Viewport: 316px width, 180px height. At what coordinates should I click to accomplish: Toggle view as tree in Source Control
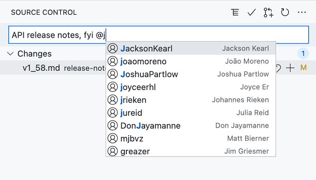(x=235, y=12)
